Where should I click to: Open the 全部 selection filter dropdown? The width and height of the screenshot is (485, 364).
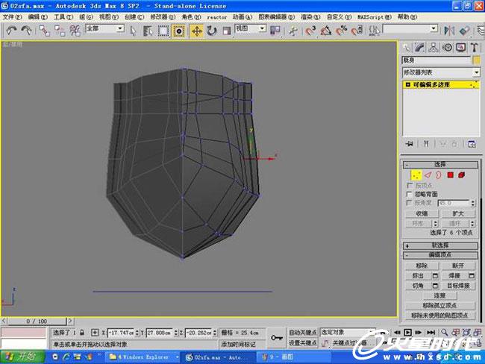[x=105, y=29]
